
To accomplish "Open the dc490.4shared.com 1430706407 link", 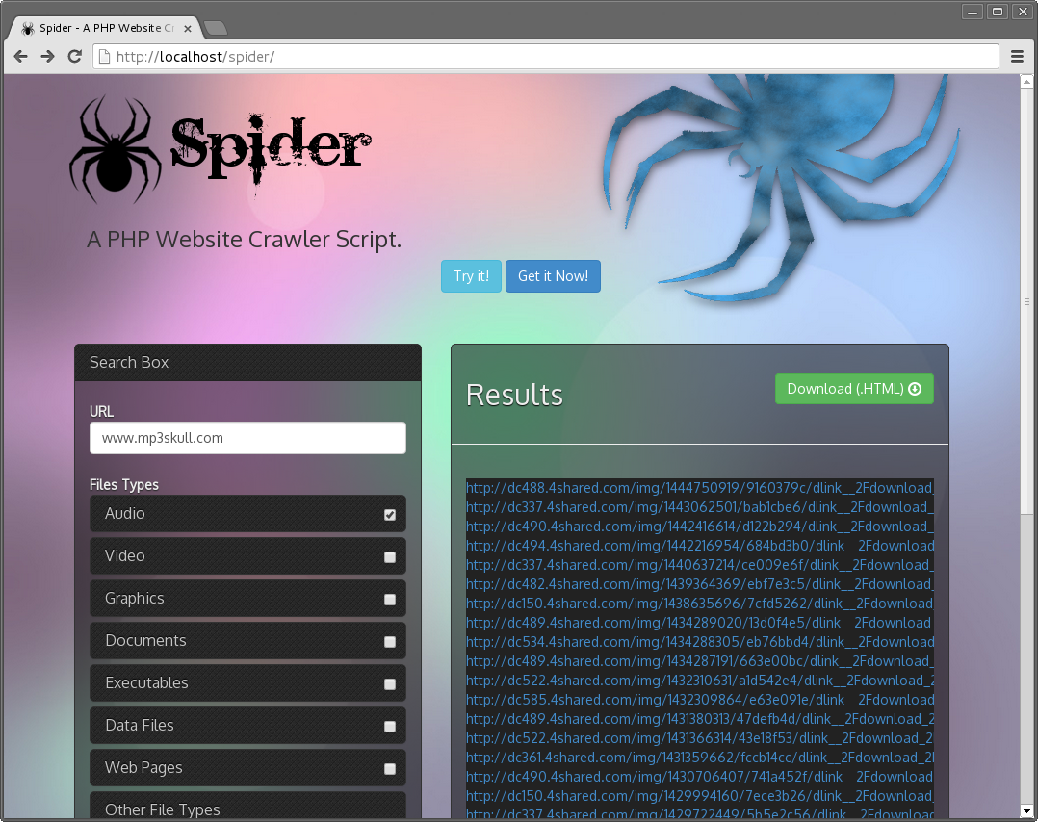I will click(700, 776).
